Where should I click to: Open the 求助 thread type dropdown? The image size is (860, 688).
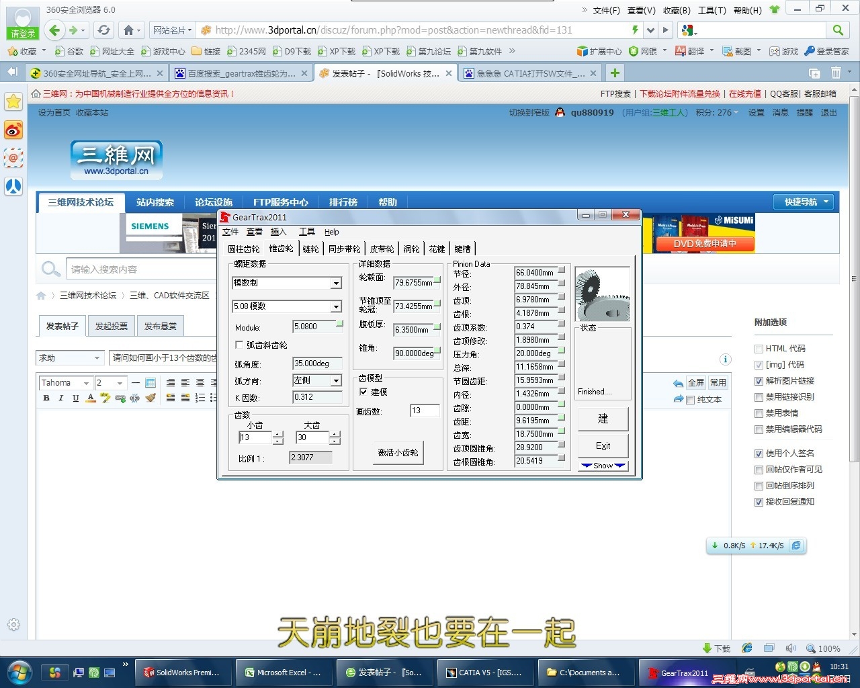click(69, 358)
